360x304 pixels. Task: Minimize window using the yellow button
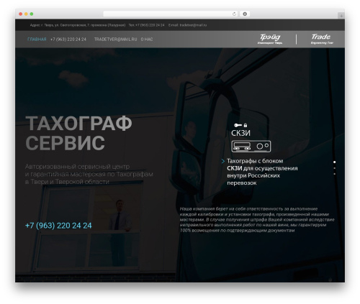point(26,14)
